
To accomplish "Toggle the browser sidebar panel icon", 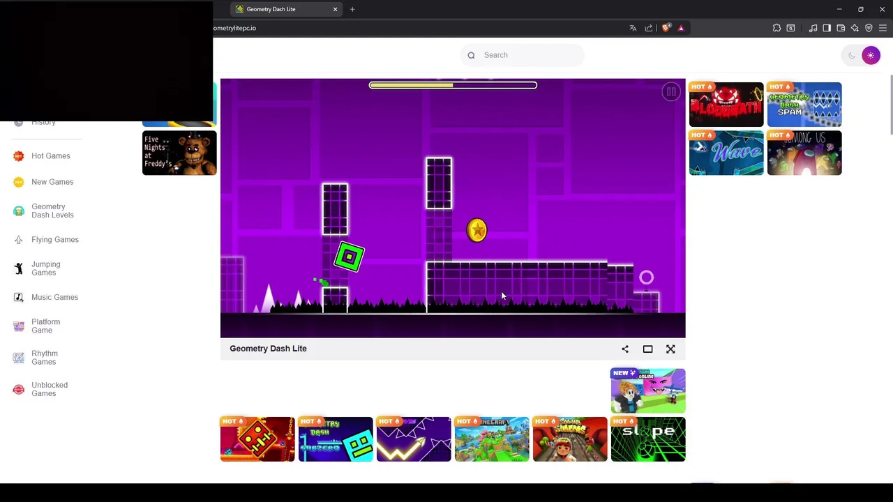I will pos(827,28).
